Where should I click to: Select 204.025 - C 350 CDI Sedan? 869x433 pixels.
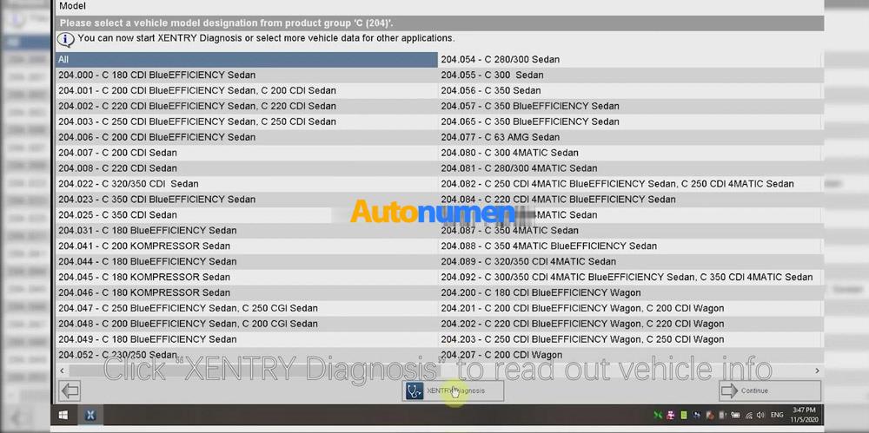247,214
